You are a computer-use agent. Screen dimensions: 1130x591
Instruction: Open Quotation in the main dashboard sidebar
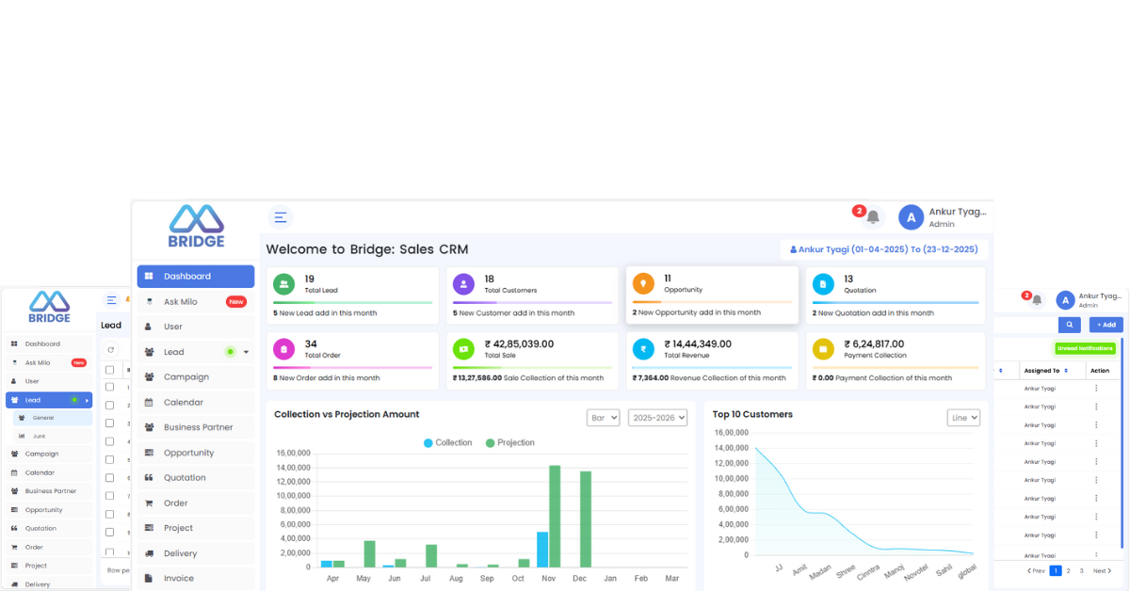point(185,477)
